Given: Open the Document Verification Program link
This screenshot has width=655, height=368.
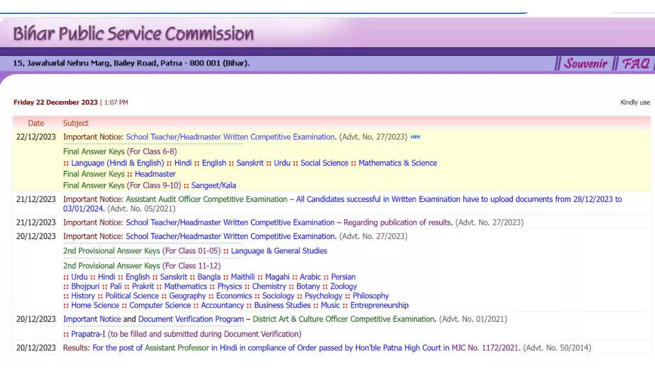Looking at the screenshot, I should (x=191, y=319).
